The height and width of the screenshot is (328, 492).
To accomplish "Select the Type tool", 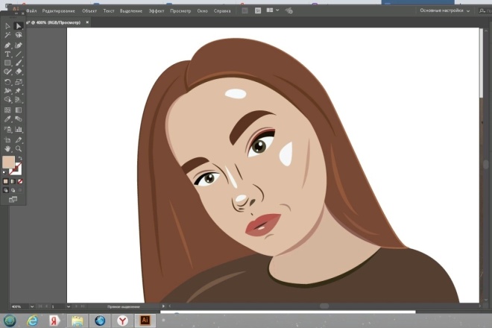I will [x=7, y=54].
